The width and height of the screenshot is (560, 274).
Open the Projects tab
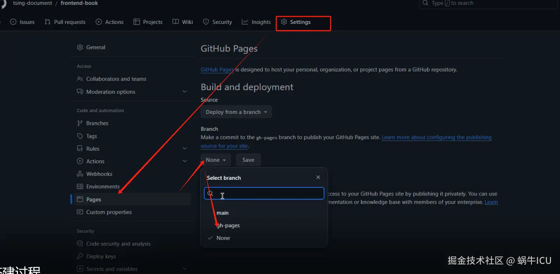pyautogui.click(x=148, y=22)
